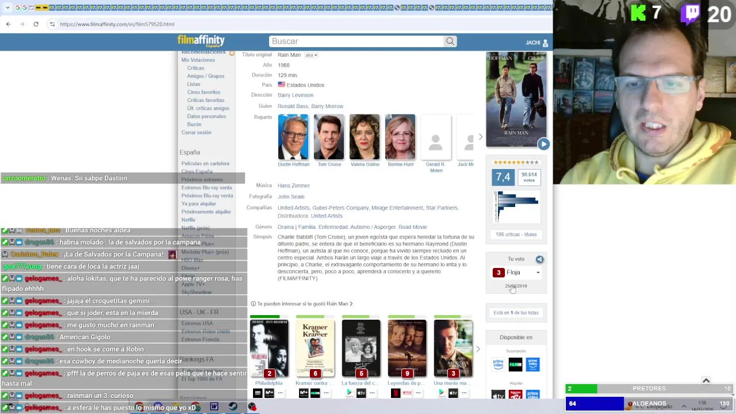This screenshot has height=414, width=736.
Task: Open 'Mis Votaciones' in the sidebar
Action: click(198, 60)
